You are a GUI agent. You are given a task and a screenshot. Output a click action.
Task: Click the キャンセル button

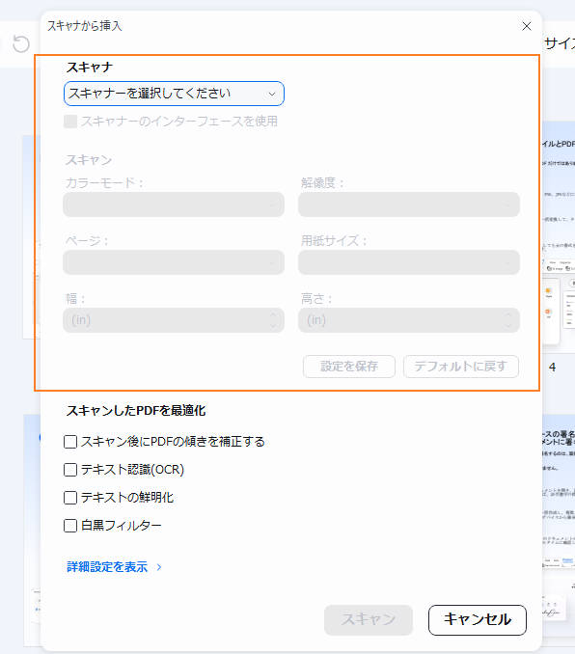coord(478,620)
